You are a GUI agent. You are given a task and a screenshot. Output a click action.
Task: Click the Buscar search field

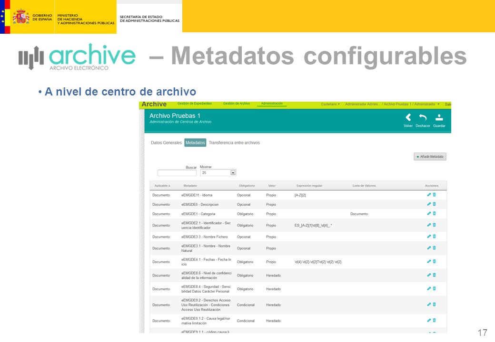click(177, 172)
